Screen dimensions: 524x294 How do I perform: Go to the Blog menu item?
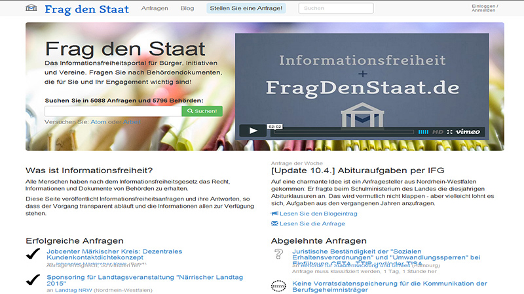(187, 8)
